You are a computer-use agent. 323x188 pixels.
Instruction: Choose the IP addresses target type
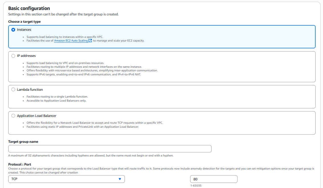point(13,56)
